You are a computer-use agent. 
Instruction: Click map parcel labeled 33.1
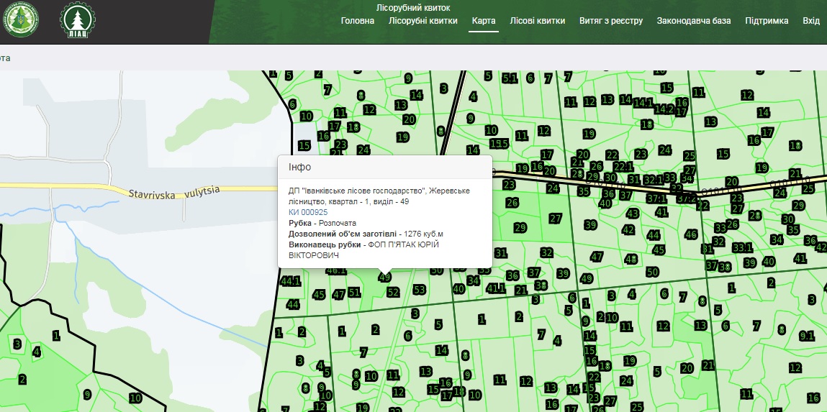click(741, 247)
